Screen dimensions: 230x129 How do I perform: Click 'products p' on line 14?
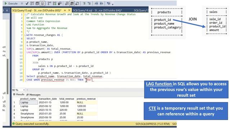[x=46, y=59]
